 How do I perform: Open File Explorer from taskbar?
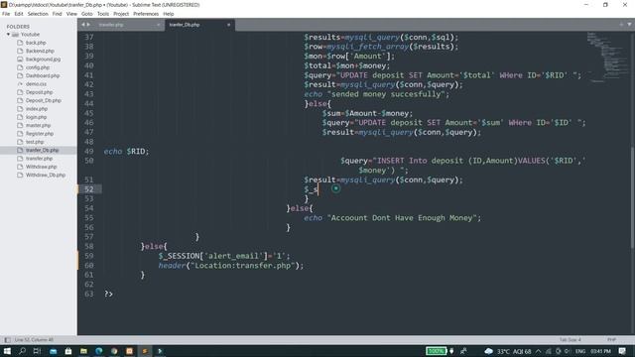point(83,351)
